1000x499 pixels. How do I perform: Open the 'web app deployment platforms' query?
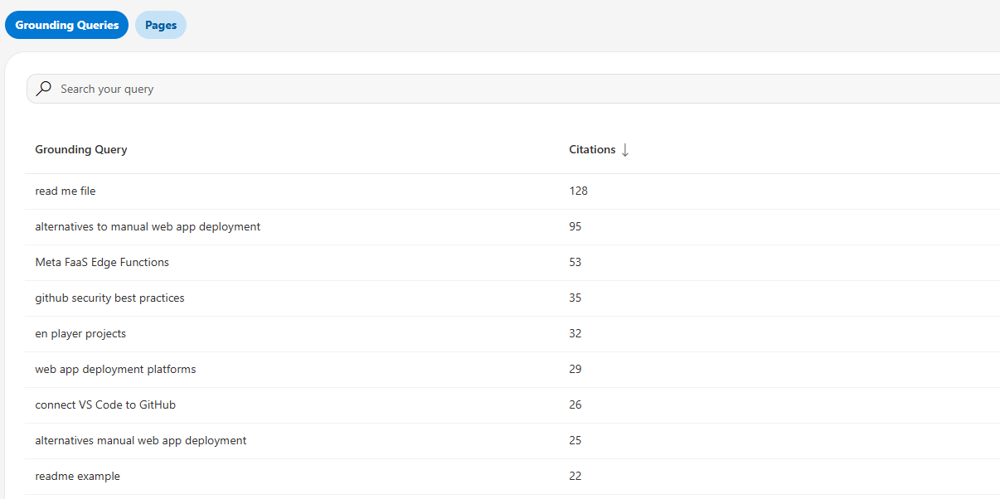[115, 369]
